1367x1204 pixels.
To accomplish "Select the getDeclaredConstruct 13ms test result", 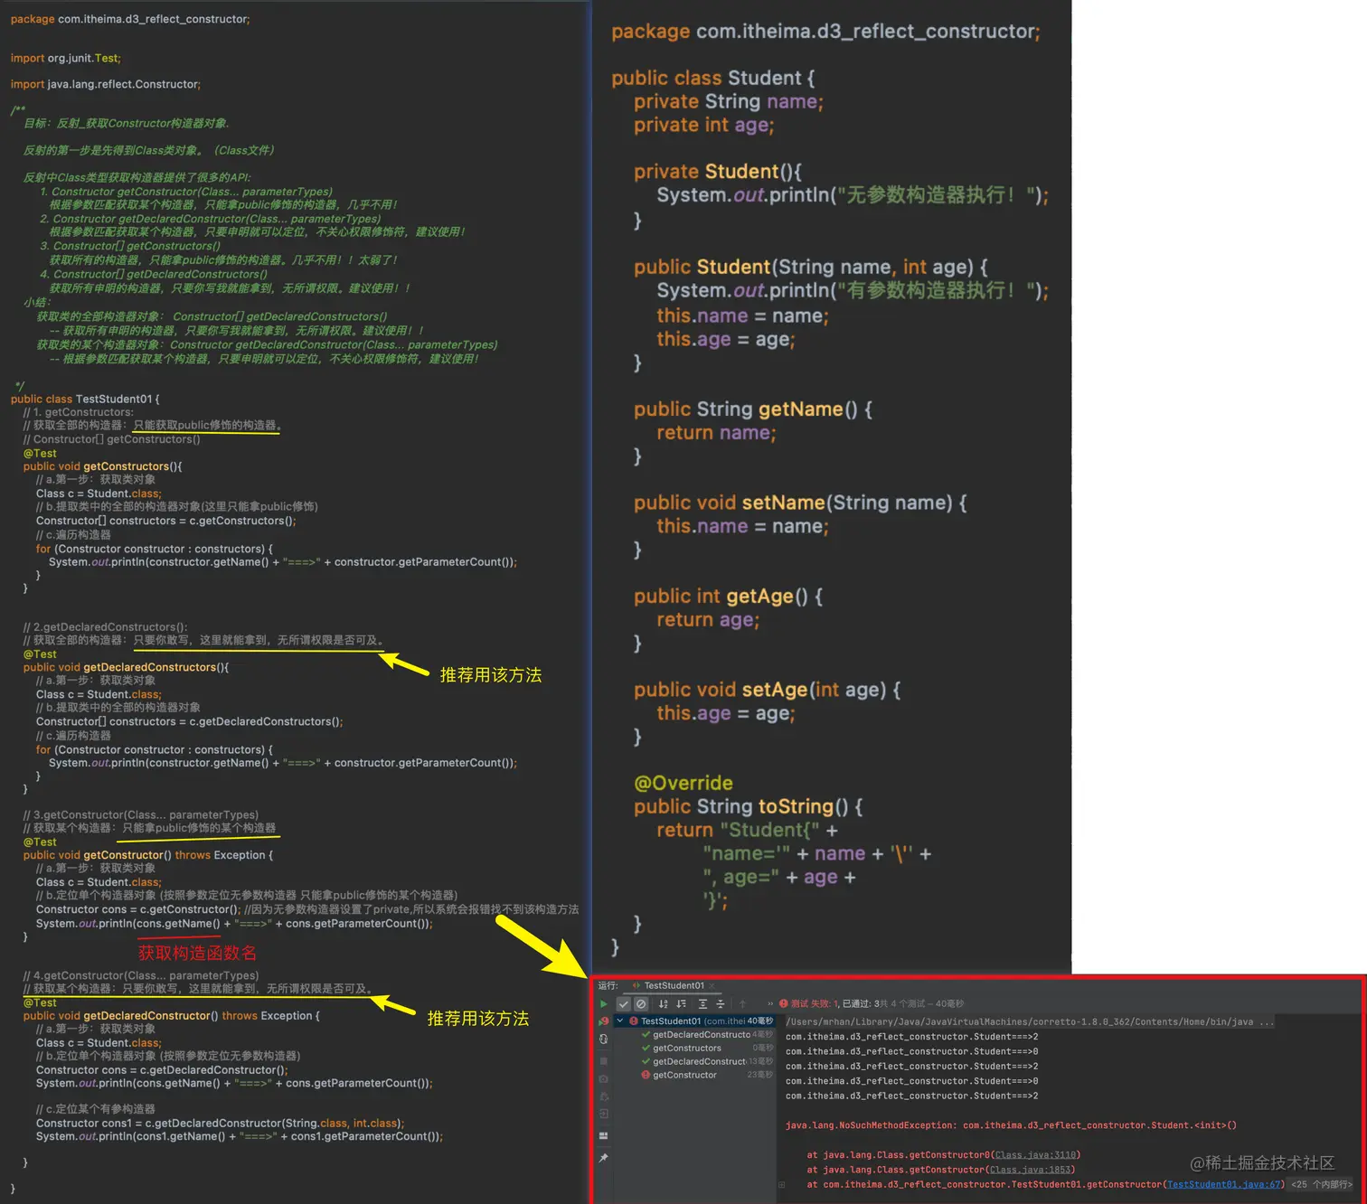I will [x=708, y=1061].
